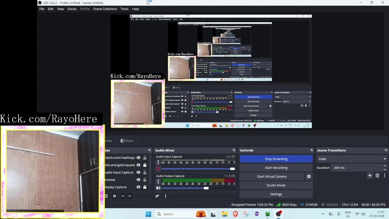Open Windows Start menu

pos(148,214)
